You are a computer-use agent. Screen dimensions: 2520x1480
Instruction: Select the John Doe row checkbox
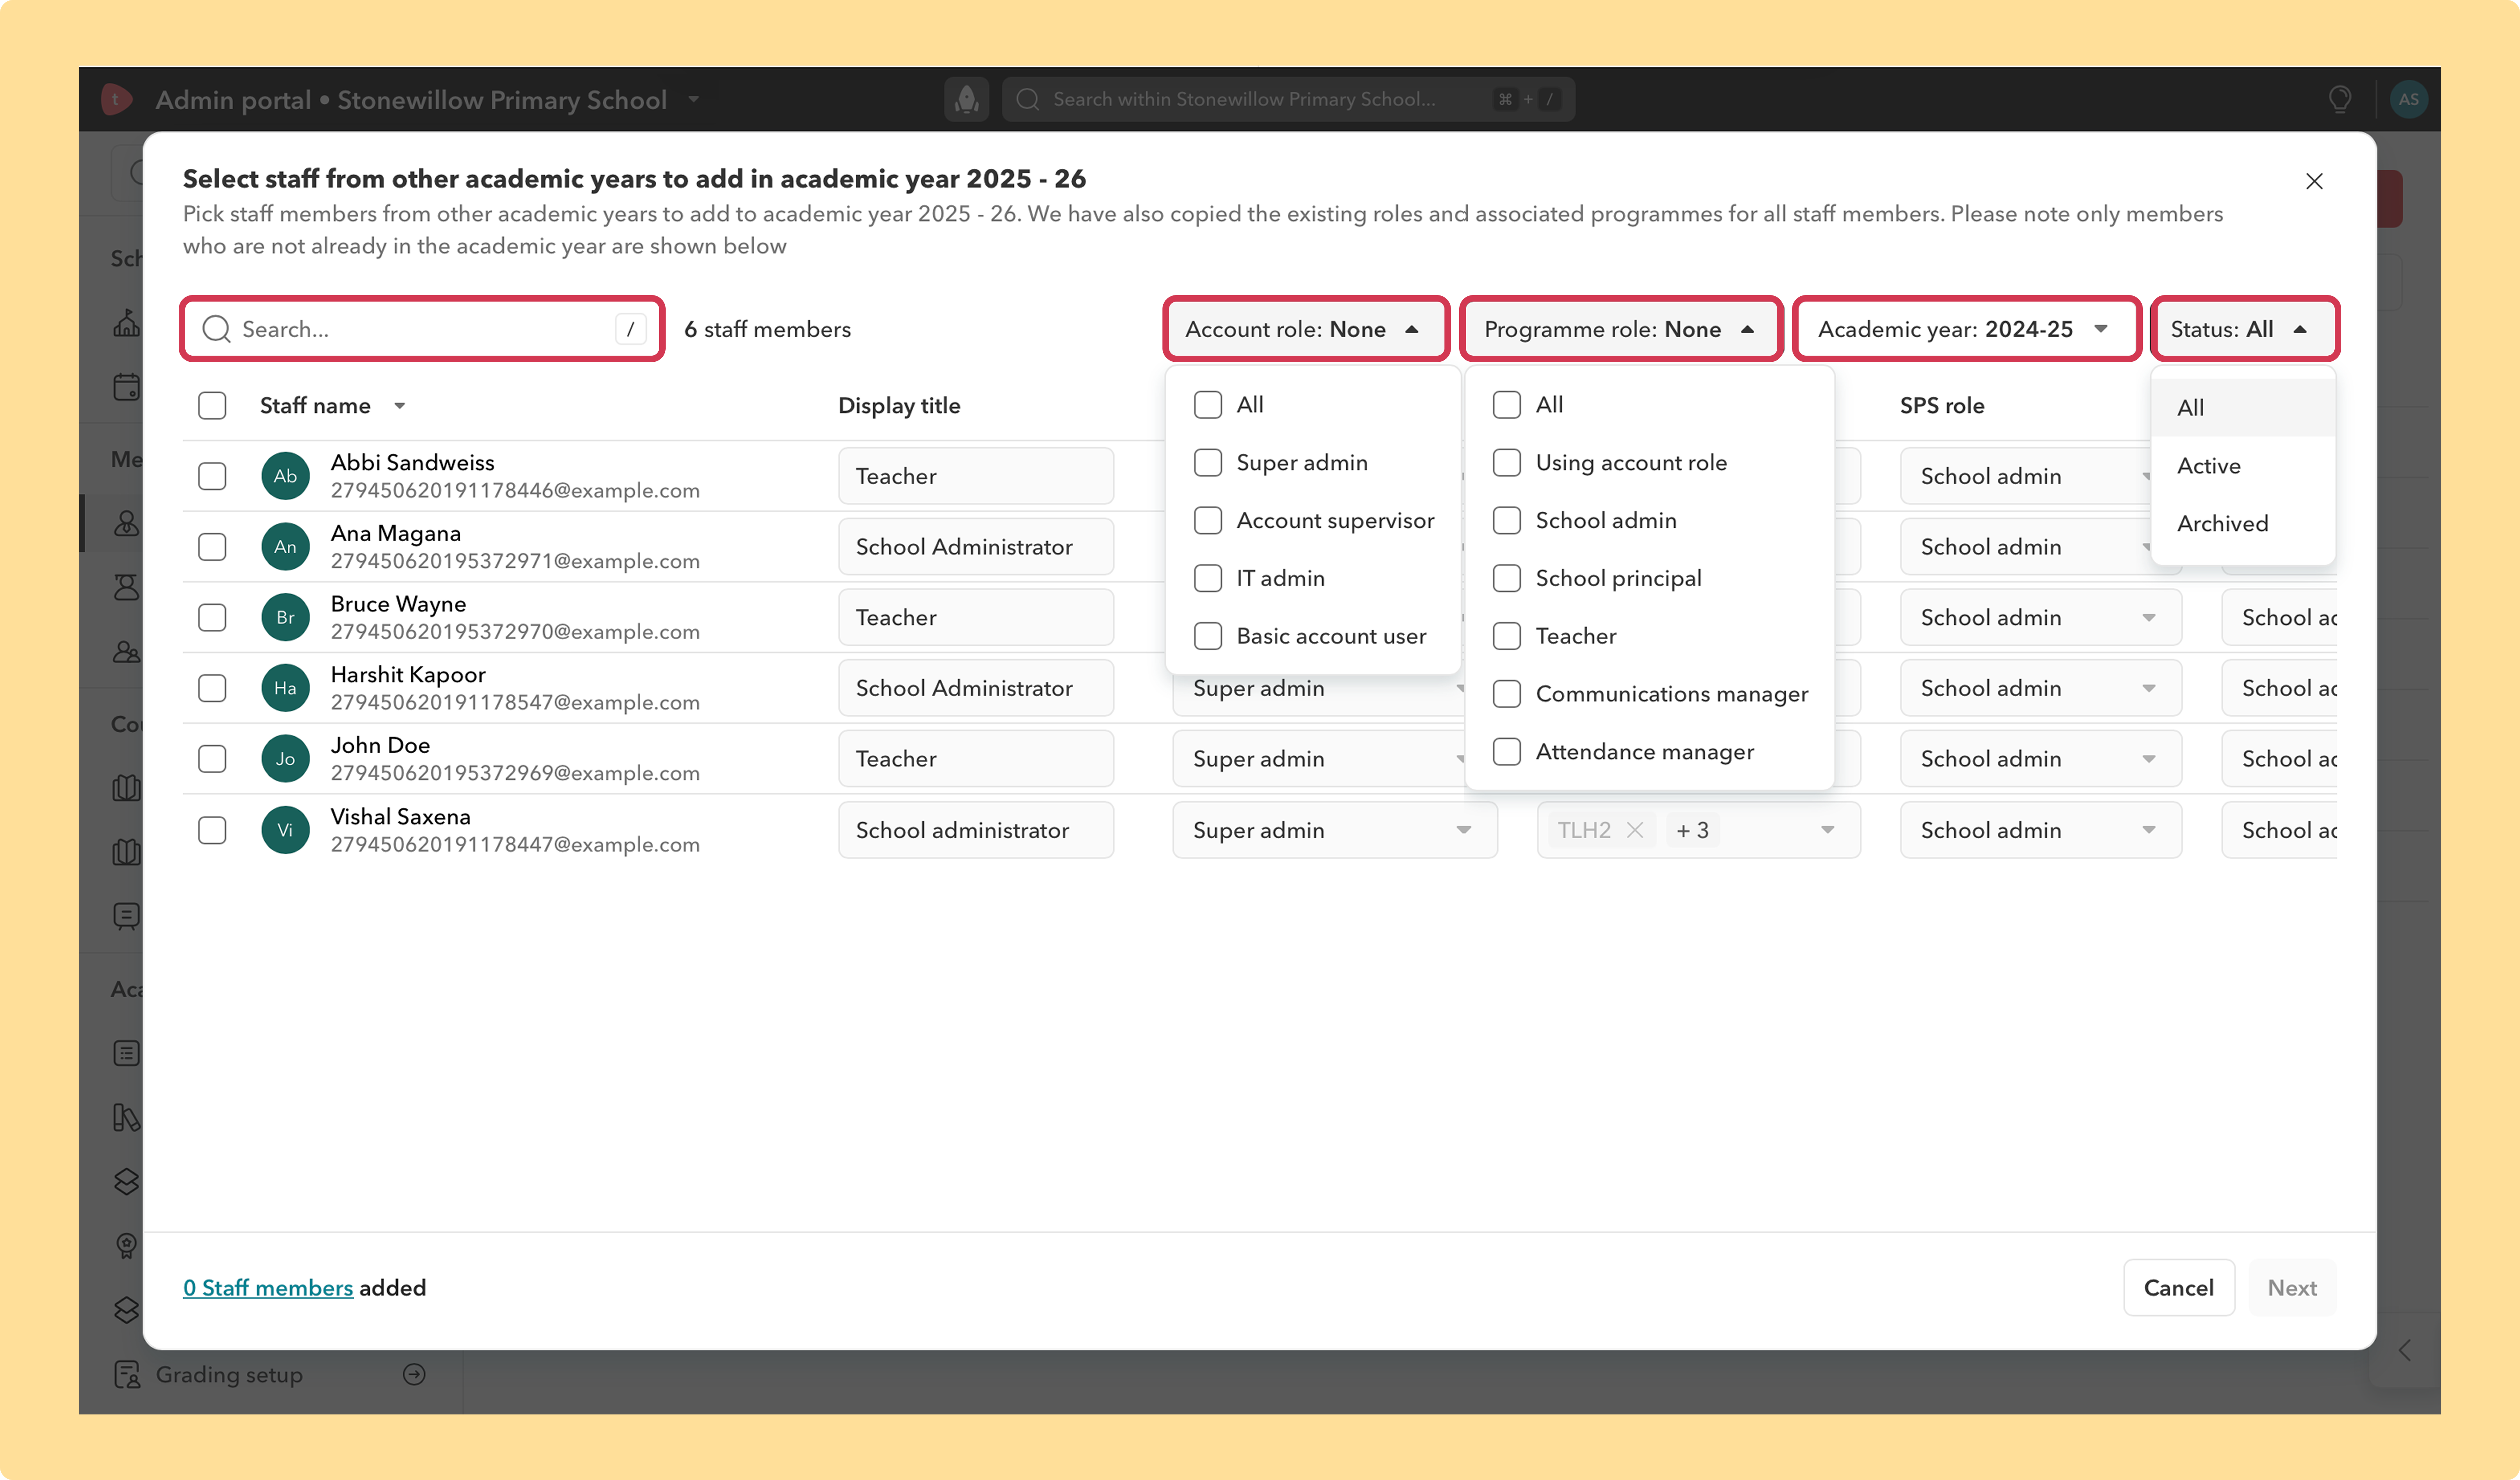[212, 758]
